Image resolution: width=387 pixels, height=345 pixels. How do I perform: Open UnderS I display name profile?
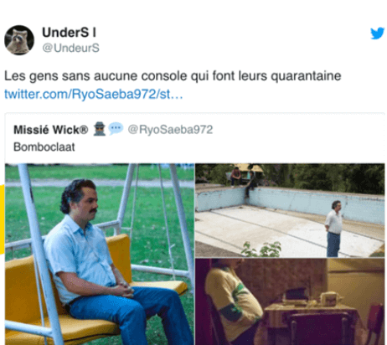pos(70,33)
